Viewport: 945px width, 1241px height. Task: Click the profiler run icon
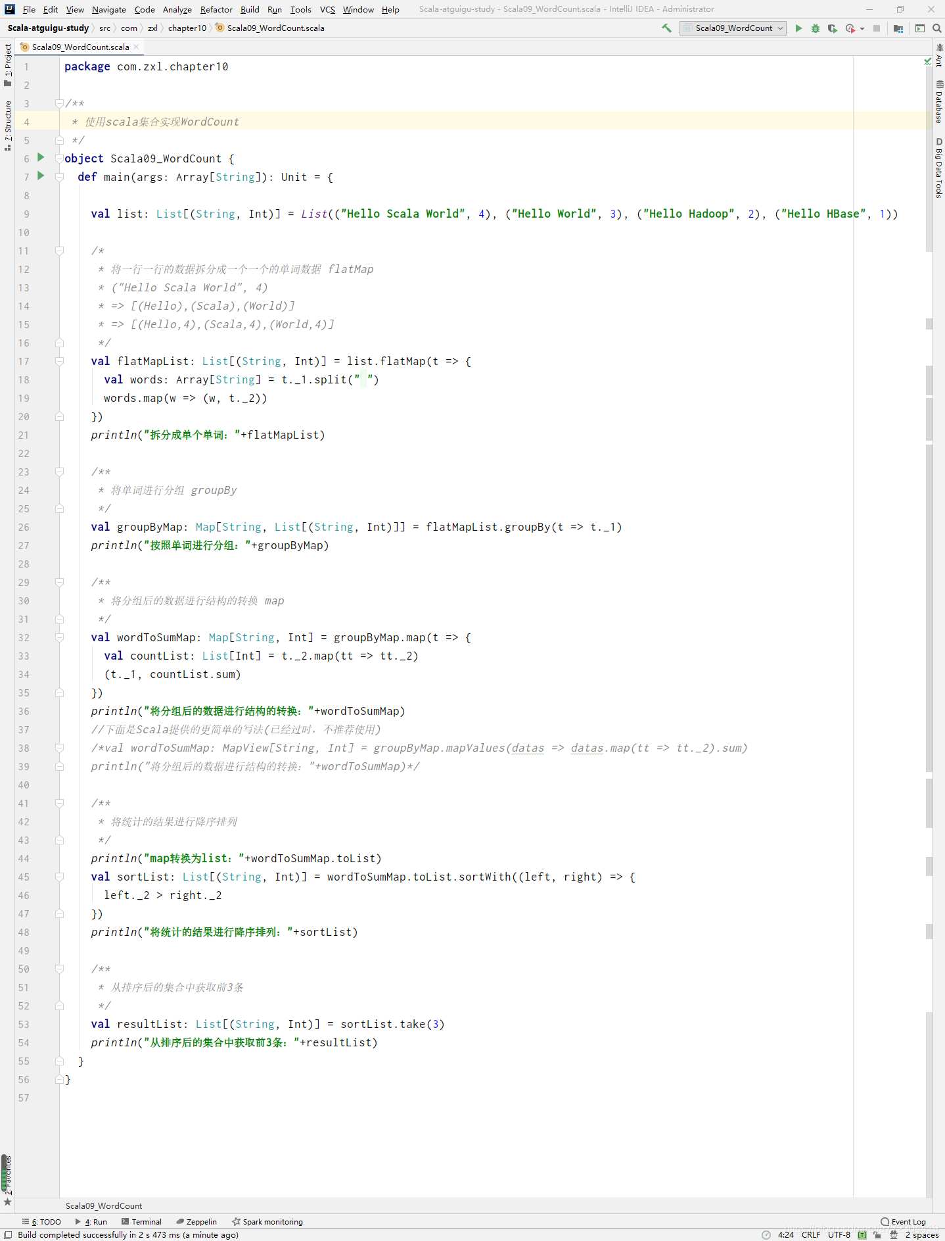click(850, 28)
